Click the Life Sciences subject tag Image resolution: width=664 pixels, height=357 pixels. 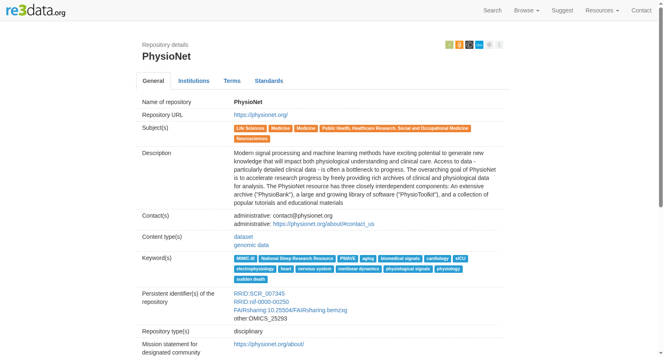point(250,129)
